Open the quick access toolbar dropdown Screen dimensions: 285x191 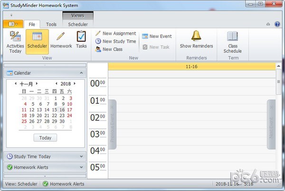(x=11, y=15)
